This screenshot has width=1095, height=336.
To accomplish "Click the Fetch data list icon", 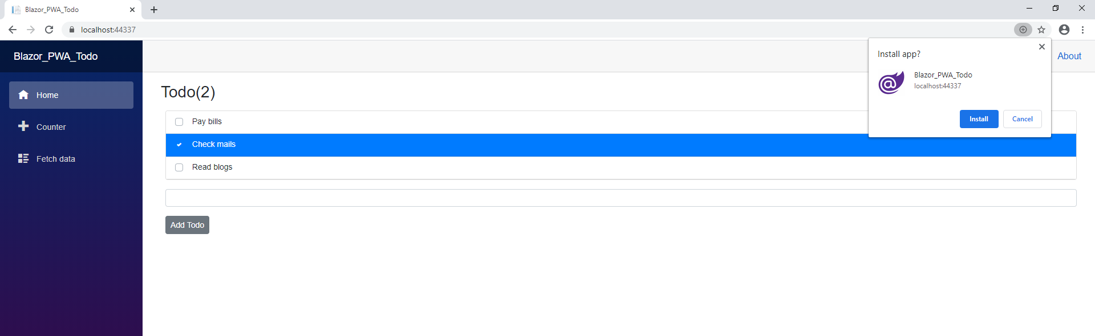I will [x=23, y=158].
